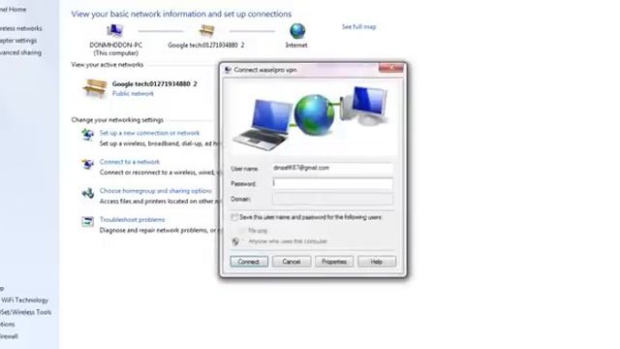The height and width of the screenshot is (349, 620).
Task: Open Choose homegroup and sharing options
Action: pos(155,191)
